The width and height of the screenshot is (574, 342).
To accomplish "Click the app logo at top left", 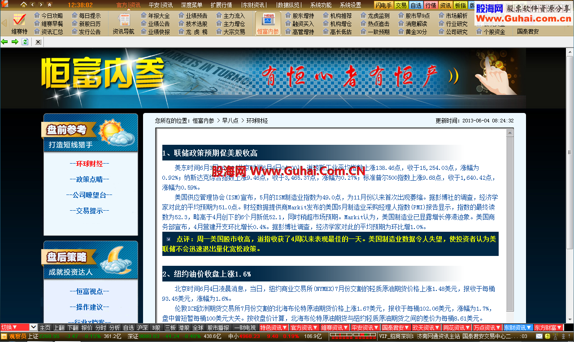I will (4, 4).
